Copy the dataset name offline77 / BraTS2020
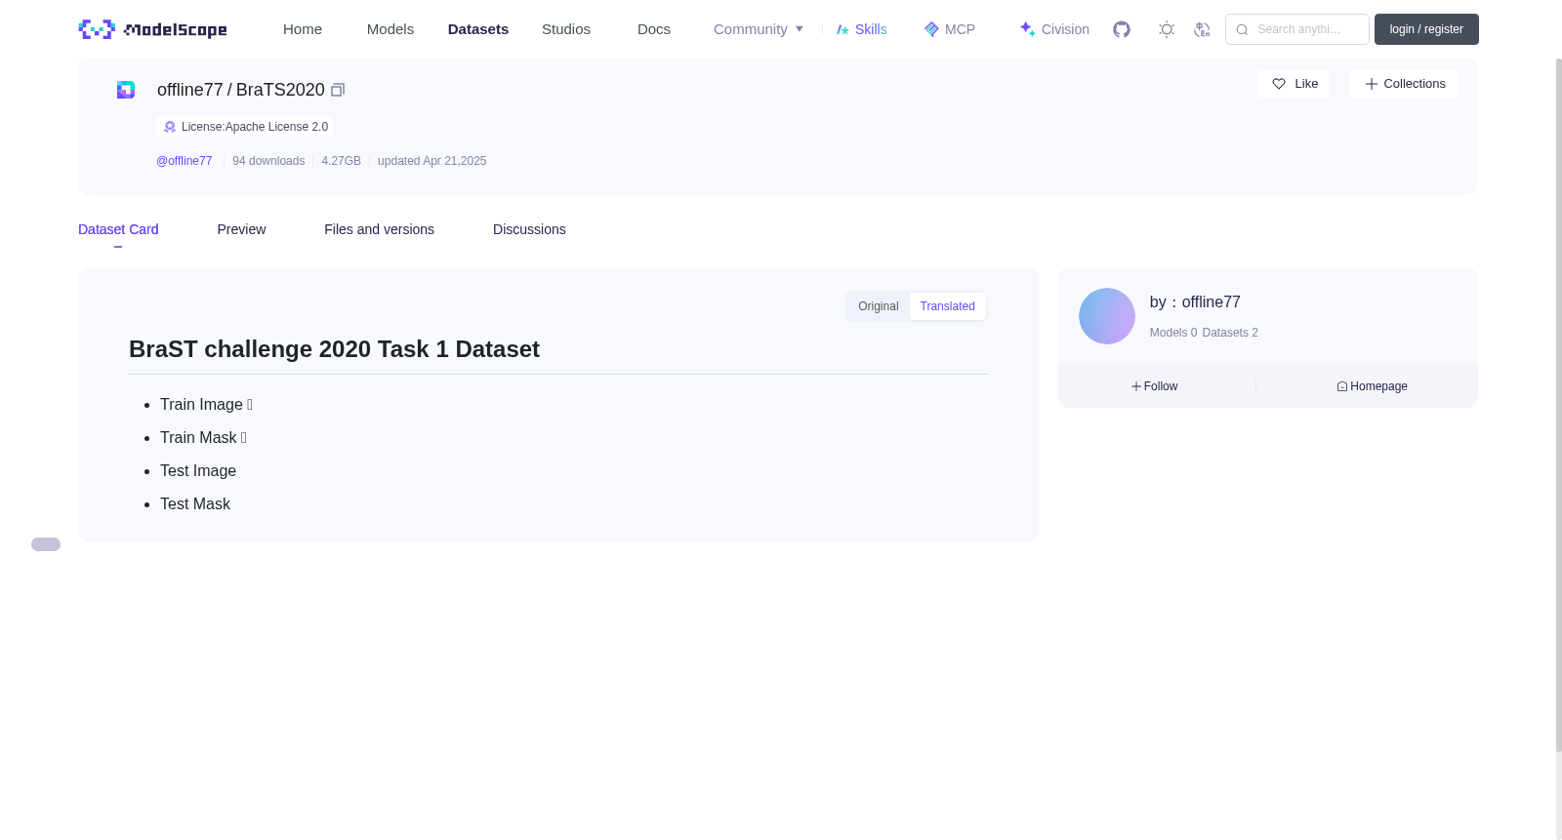1562x840 pixels. coord(338,90)
